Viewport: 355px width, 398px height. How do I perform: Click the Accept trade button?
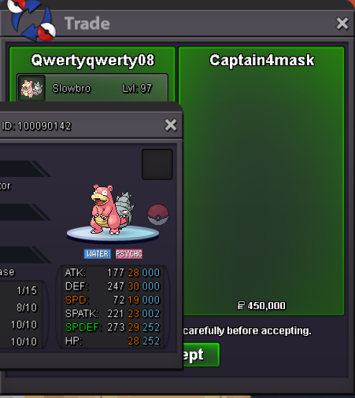click(201, 355)
